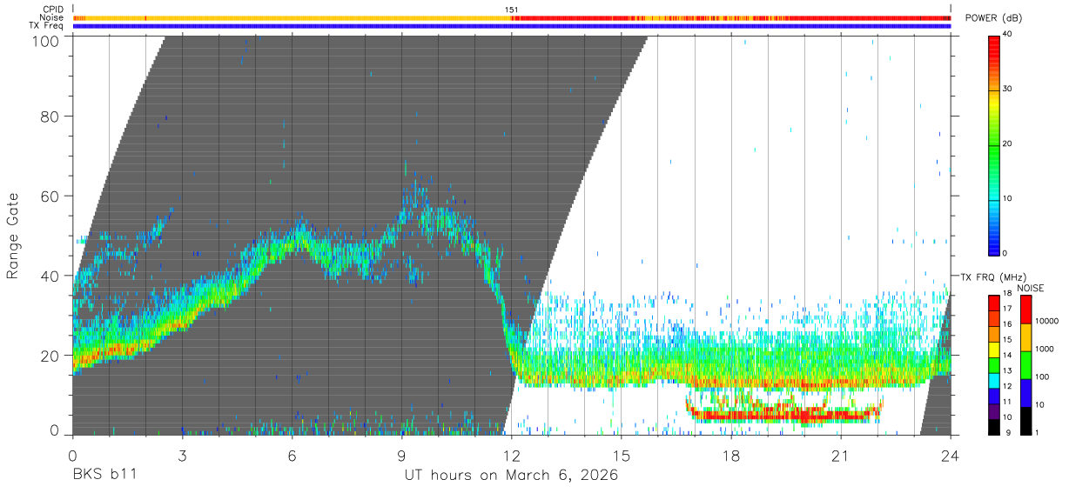Click the noise indicator strip at top
Image resolution: width=1069 pixels, height=493 pixels.
pos(511,17)
